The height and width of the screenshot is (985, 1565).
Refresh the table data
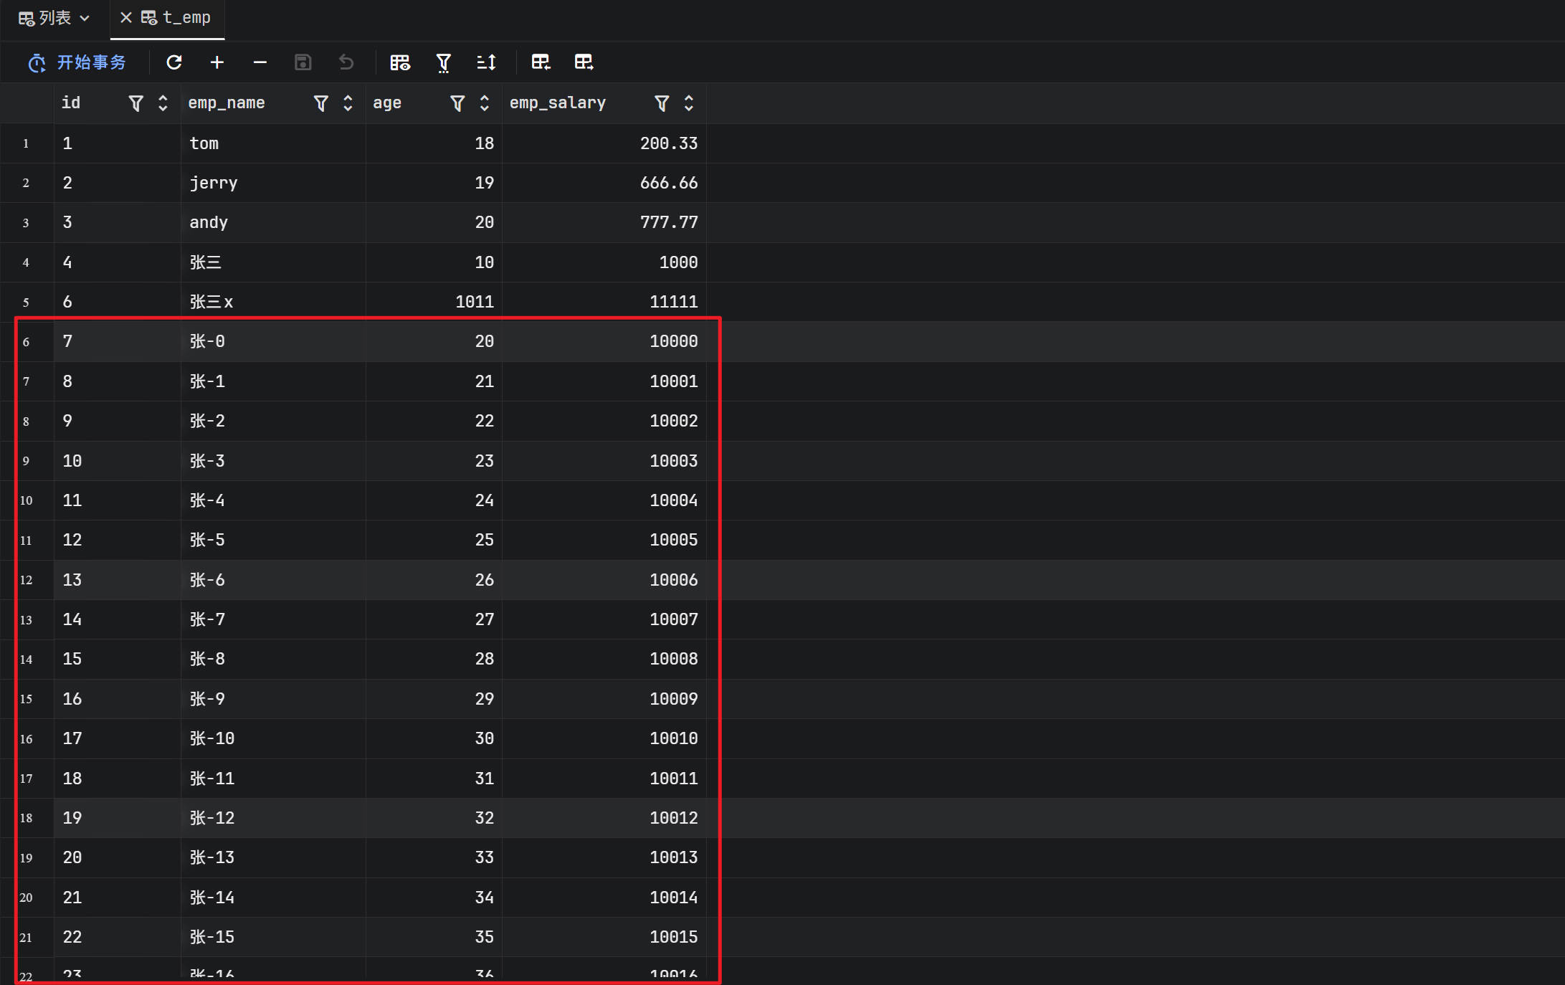coord(174,62)
